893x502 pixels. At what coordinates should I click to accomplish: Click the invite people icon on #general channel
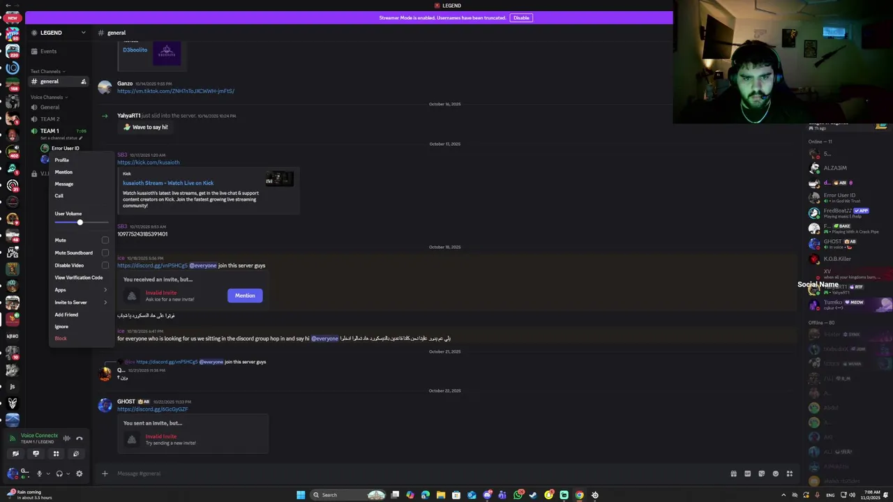[x=84, y=82]
